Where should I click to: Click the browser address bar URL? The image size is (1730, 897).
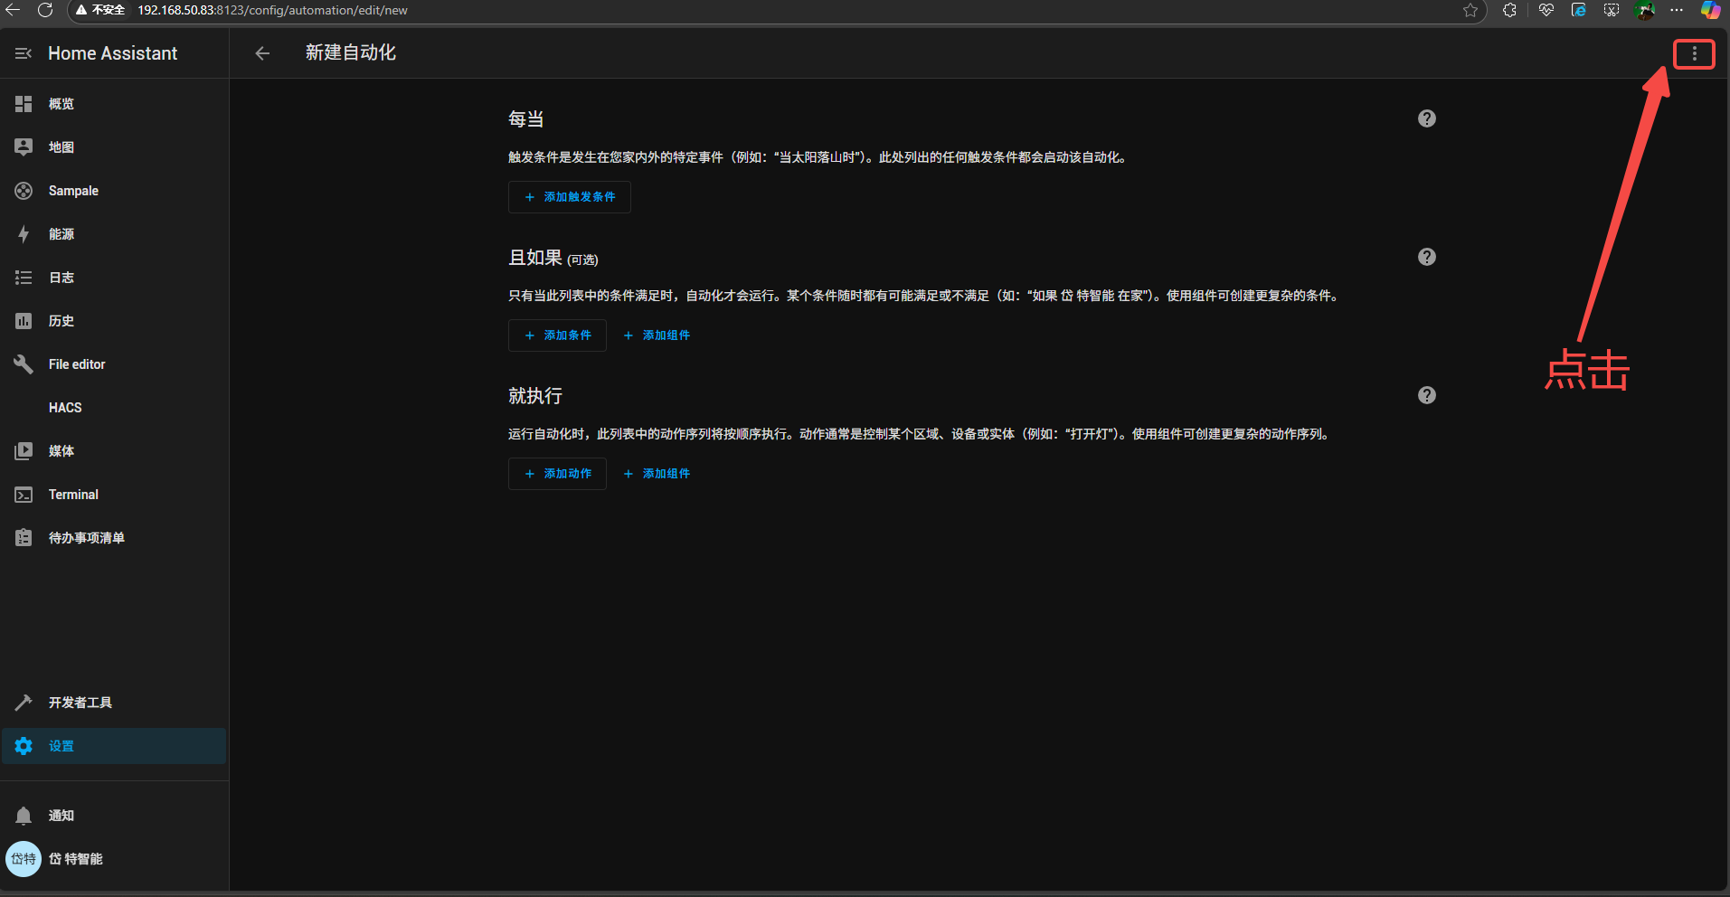pyautogui.click(x=272, y=11)
